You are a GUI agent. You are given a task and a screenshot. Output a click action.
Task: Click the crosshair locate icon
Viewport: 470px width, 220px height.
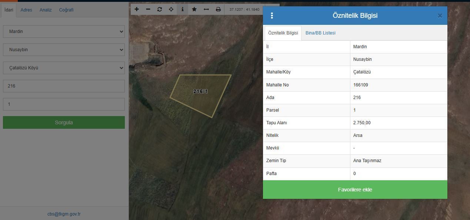pyautogui.click(x=171, y=9)
